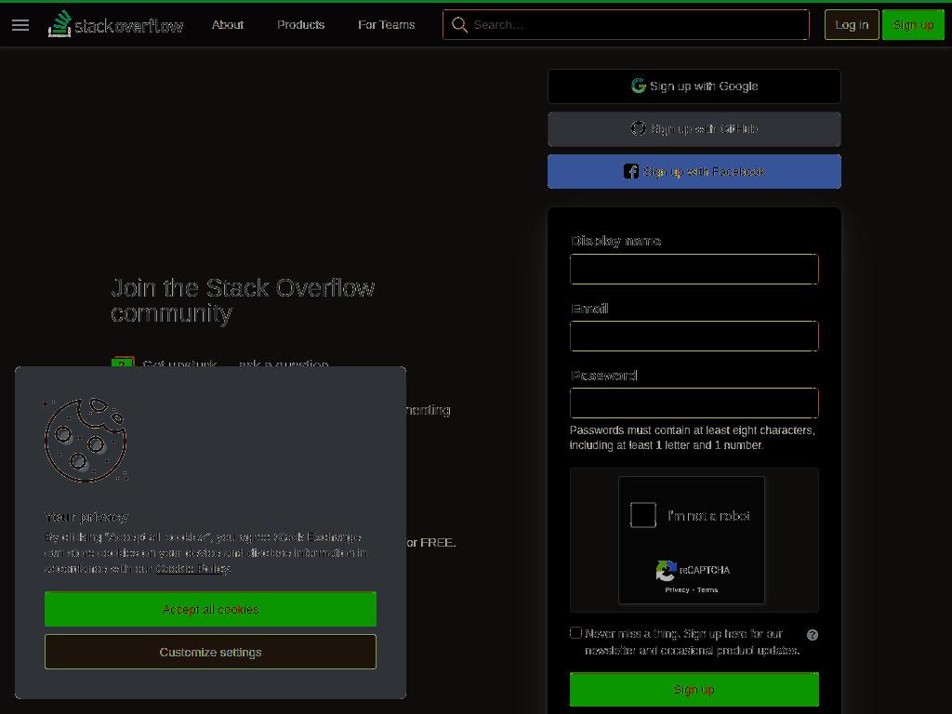Sign up with Google
This screenshot has width=952, height=714.
(694, 86)
